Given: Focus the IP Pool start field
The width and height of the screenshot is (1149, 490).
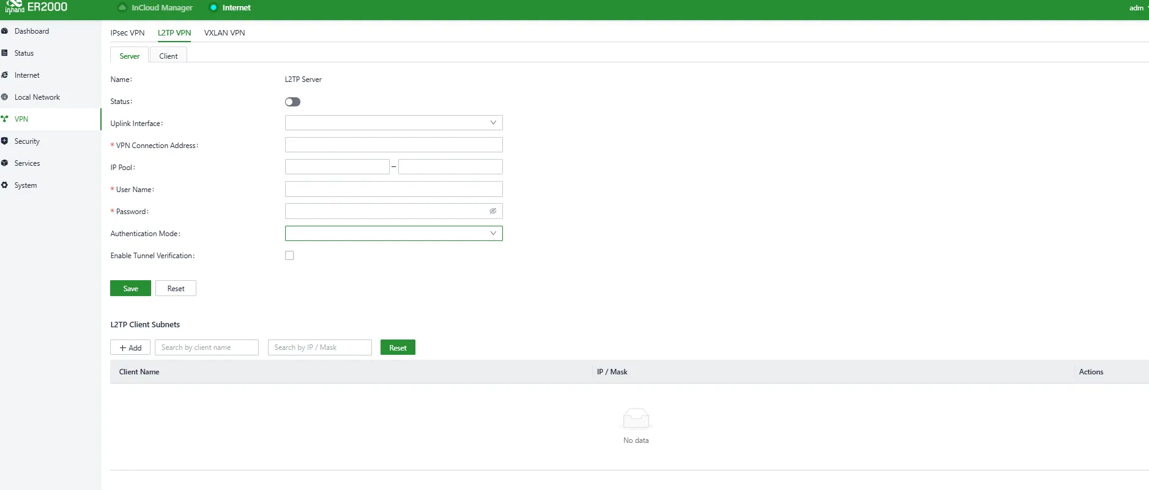Looking at the screenshot, I should pos(337,167).
